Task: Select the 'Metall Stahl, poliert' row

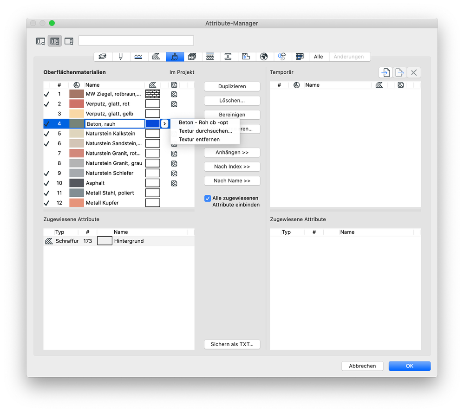Action: 119,193
